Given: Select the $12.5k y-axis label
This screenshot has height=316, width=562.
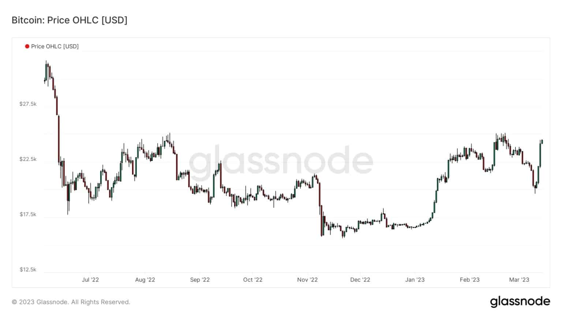Looking at the screenshot, I should click(x=28, y=270).
